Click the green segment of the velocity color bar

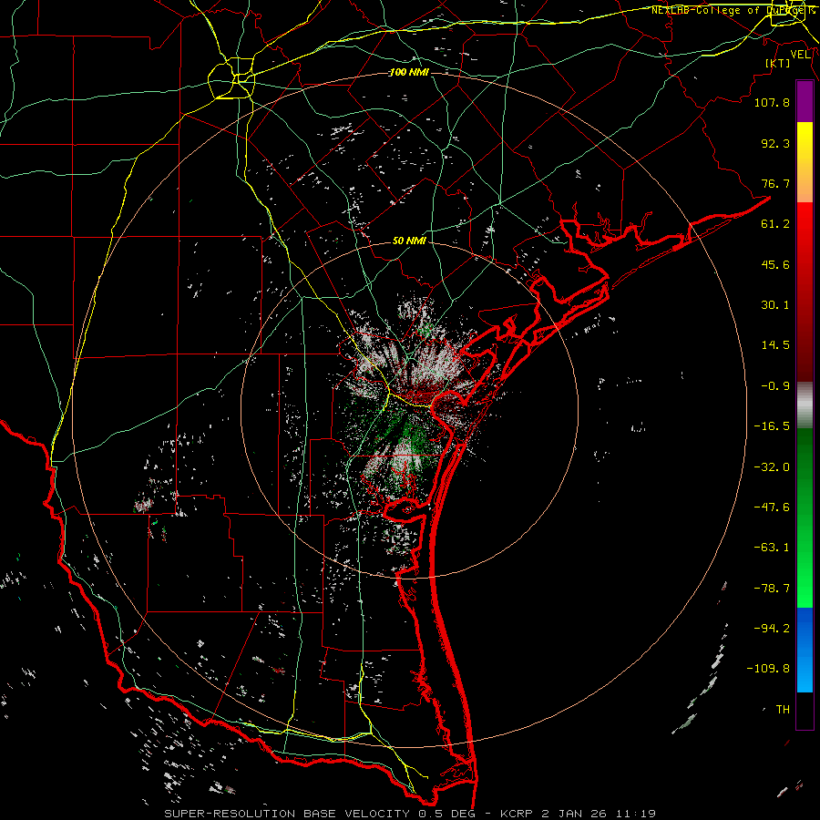tap(805, 518)
